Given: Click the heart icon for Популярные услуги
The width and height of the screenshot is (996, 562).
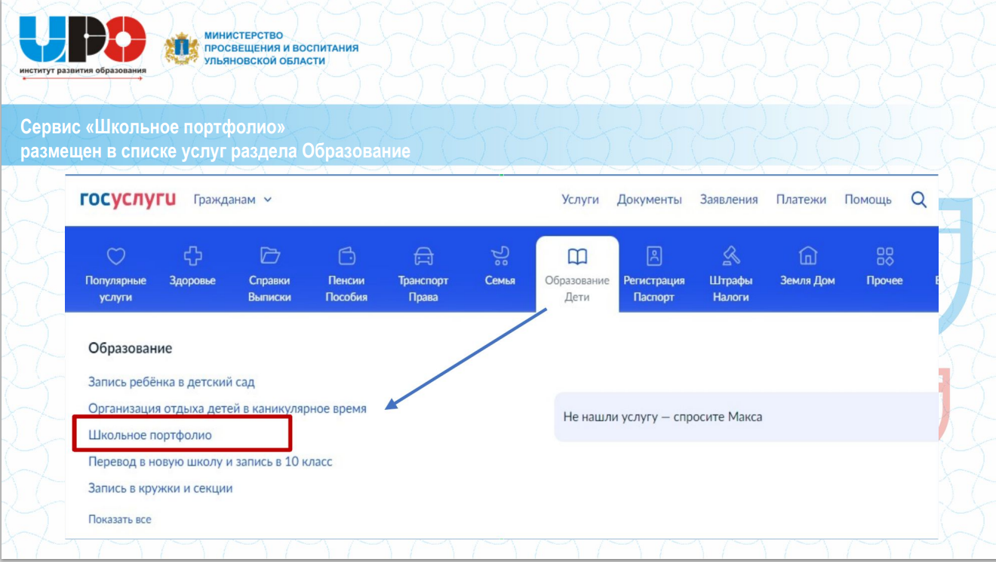Looking at the screenshot, I should pyautogui.click(x=115, y=256).
